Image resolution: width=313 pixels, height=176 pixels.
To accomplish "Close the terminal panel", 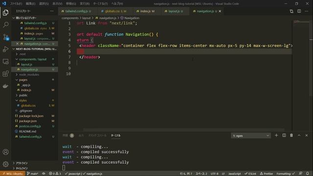I will point(307,135).
